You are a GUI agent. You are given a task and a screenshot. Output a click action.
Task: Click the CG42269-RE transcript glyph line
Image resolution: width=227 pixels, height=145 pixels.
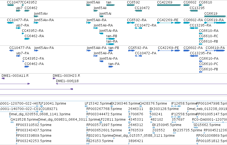[x=169, y=23]
